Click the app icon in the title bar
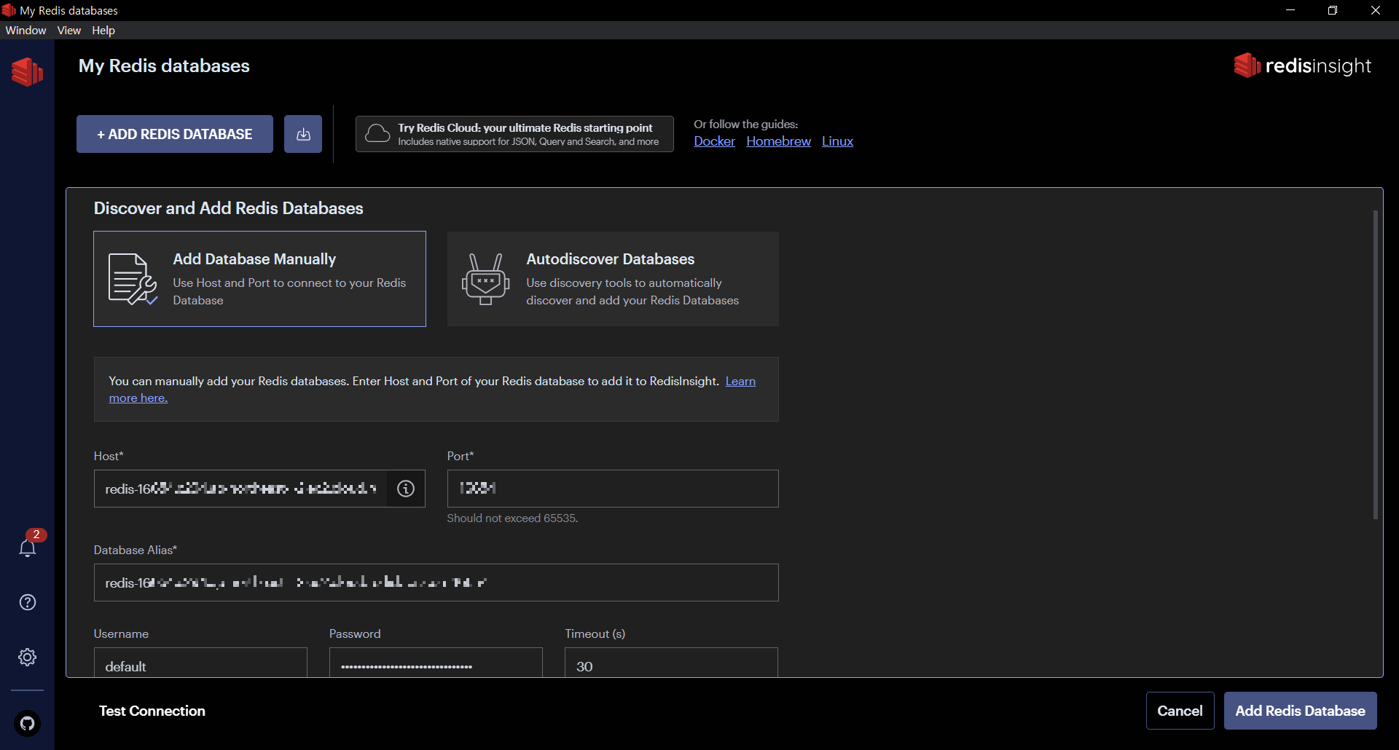Screen dimensions: 1399x750 point(9,10)
